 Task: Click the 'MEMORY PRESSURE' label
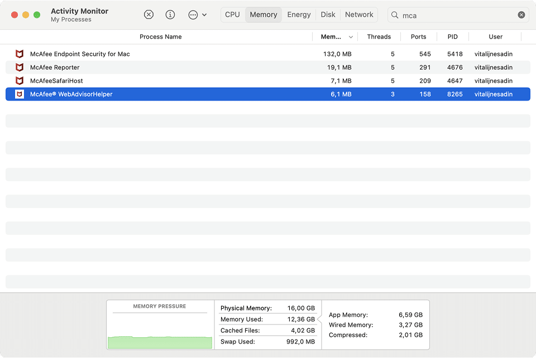pos(160,307)
